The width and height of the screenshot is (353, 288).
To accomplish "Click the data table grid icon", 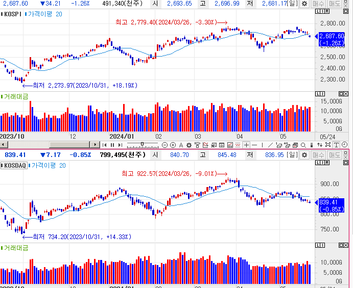I will pos(222,145).
